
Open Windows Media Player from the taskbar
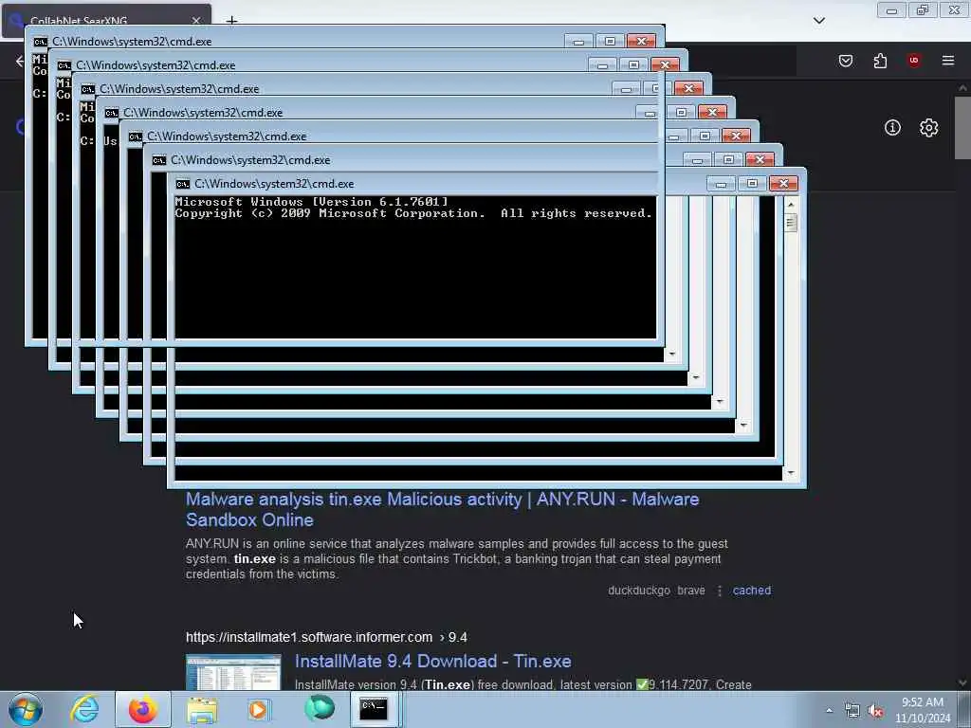(259, 709)
